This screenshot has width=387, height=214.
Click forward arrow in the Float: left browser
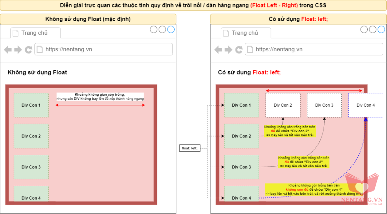[228, 50]
